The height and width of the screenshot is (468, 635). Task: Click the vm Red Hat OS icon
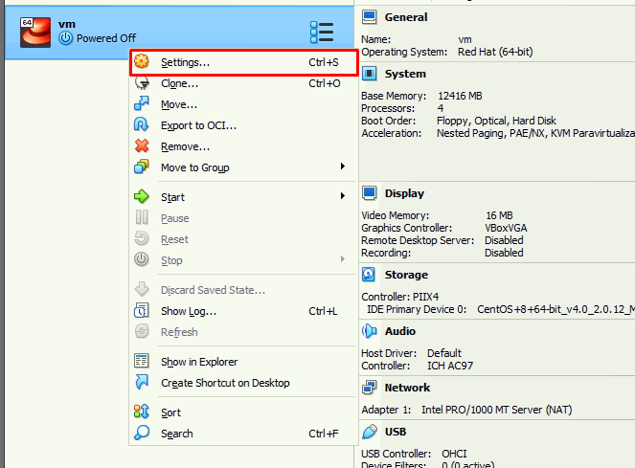pos(35,33)
